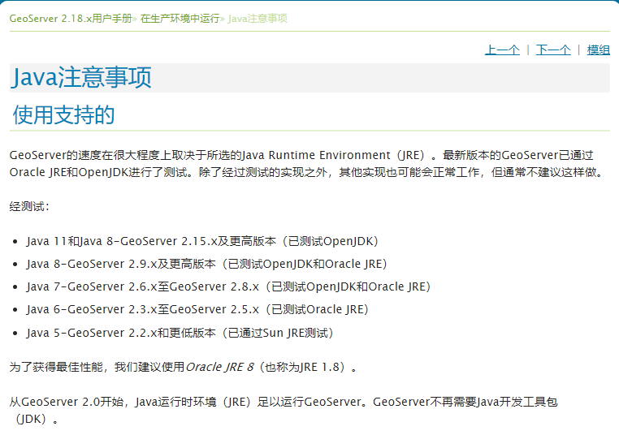Image resolution: width=619 pixels, height=435 pixels.
Task: Click the italic Oracle JRE 8 text
Action: point(219,367)
